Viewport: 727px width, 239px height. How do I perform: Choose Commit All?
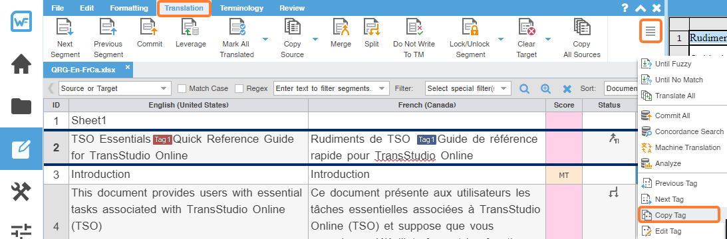coord(672,116)
